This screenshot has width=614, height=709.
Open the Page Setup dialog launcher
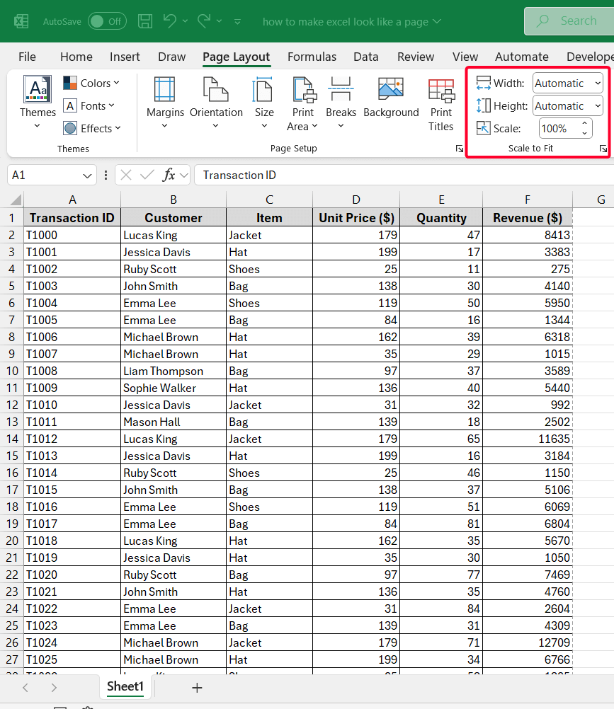(x=459, y=149)
